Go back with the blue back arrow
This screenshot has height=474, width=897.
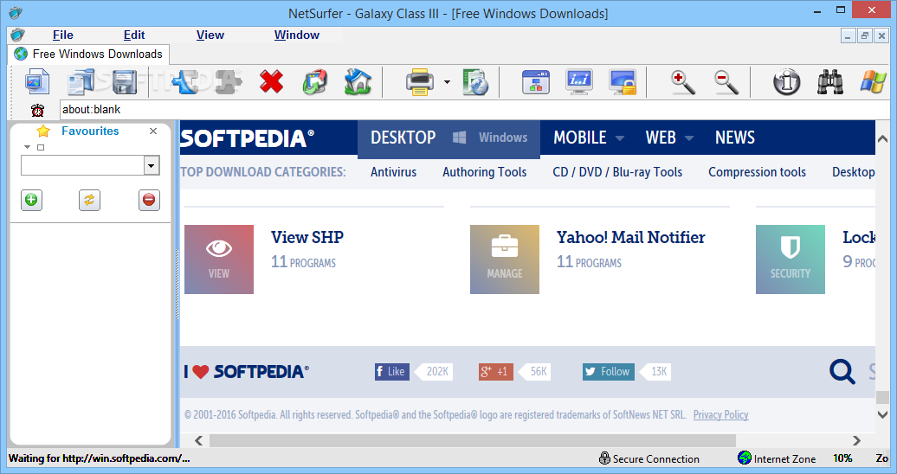pyautogui.click(x=184, y=82)
